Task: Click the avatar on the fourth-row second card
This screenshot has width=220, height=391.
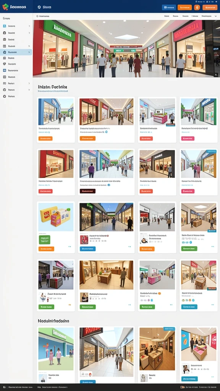Action: (84, 297)
